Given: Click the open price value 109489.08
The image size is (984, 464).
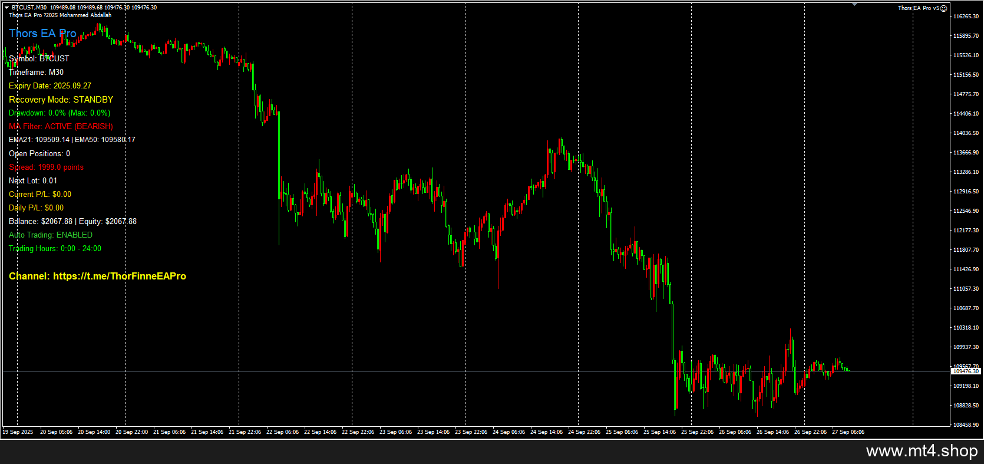Looking at the screenshot, I should coord(63,8).
